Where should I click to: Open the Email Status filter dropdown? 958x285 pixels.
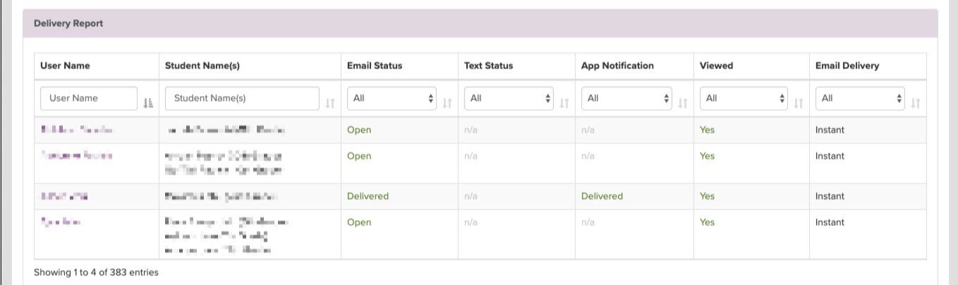(392, 99)
